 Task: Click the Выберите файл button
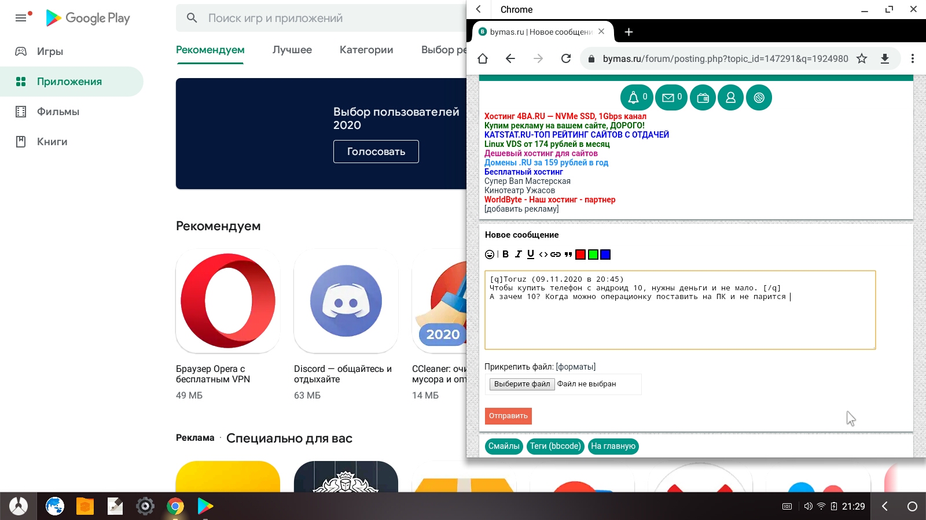point(522,384)
